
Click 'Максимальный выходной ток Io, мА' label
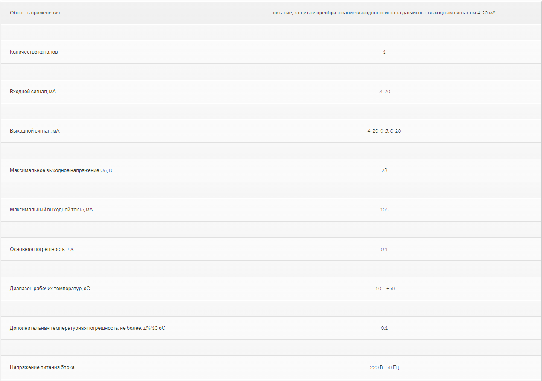tap(51, 210)
